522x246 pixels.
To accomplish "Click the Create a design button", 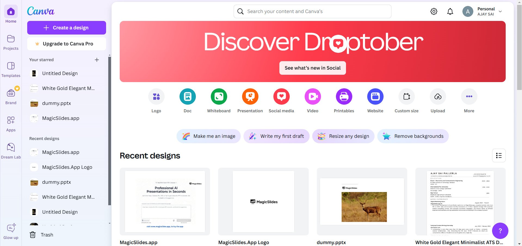I will tap(67, 28).
